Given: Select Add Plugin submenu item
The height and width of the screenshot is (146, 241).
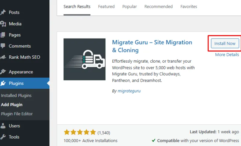Looking at the screenshot, I should [x=12, y=105].
